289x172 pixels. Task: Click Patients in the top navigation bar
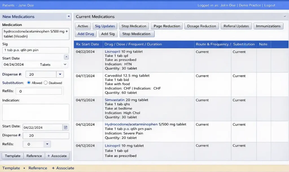click(x=8, y=5)
